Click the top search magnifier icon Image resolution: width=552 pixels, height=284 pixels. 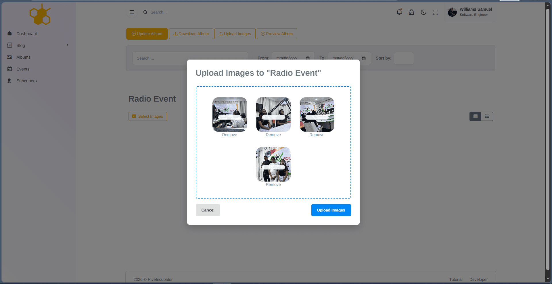(x=145, y=12)
